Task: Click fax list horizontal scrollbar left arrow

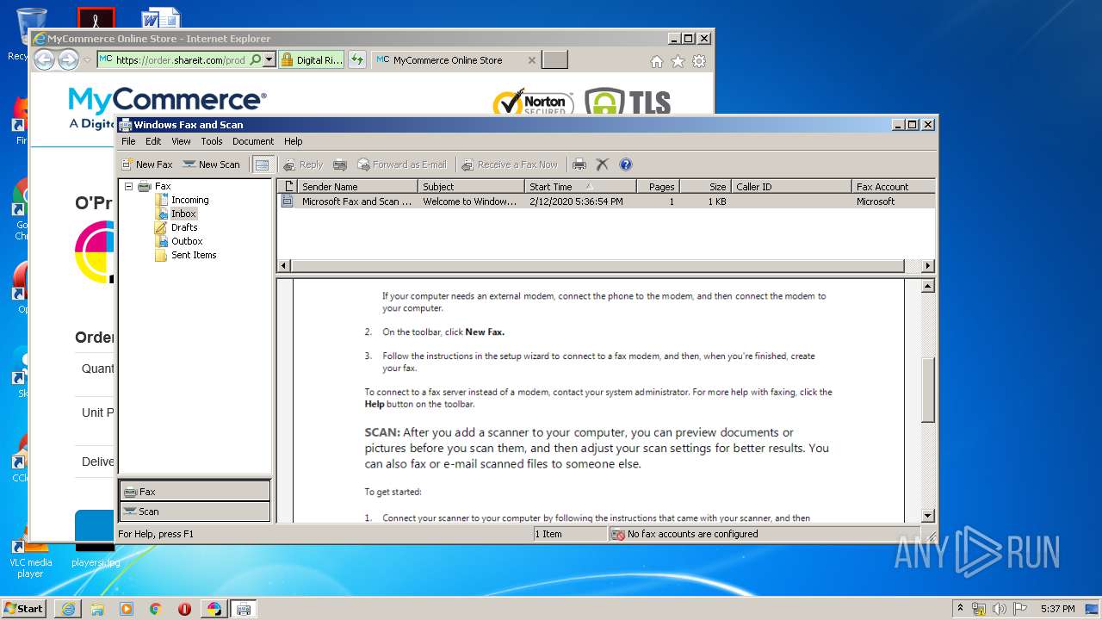Action: 284,266
